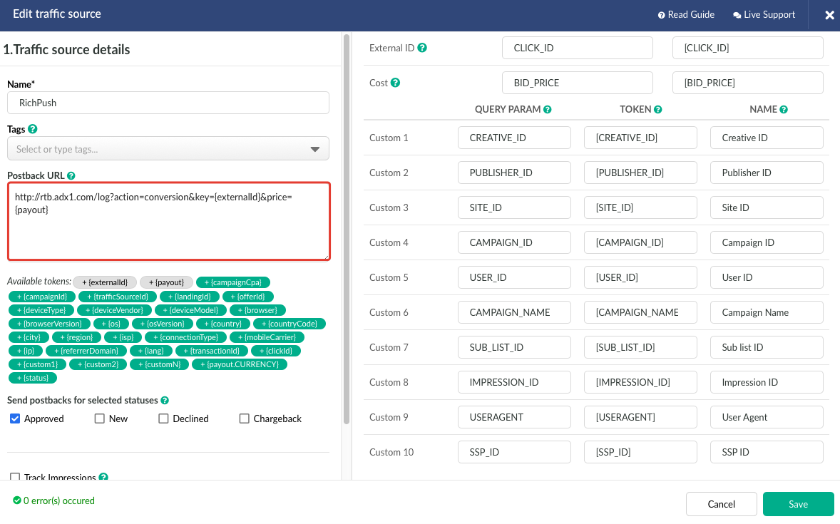The width and height of the screenshot is (840, 524).
Task: Enable the Declined status checkbox
Action: tap(163, 418)
